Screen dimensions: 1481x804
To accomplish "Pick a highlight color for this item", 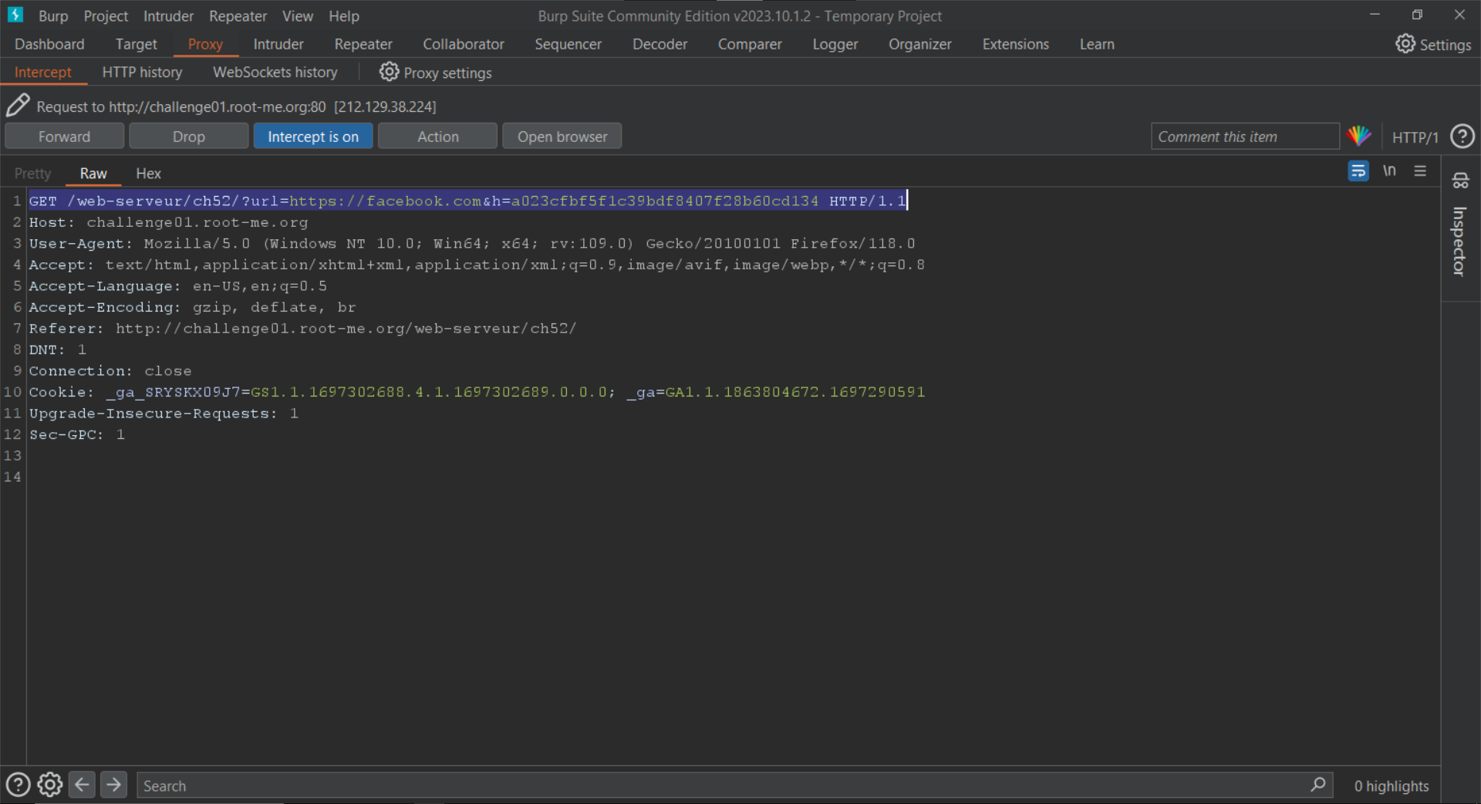I will [x=1358, y=137].
